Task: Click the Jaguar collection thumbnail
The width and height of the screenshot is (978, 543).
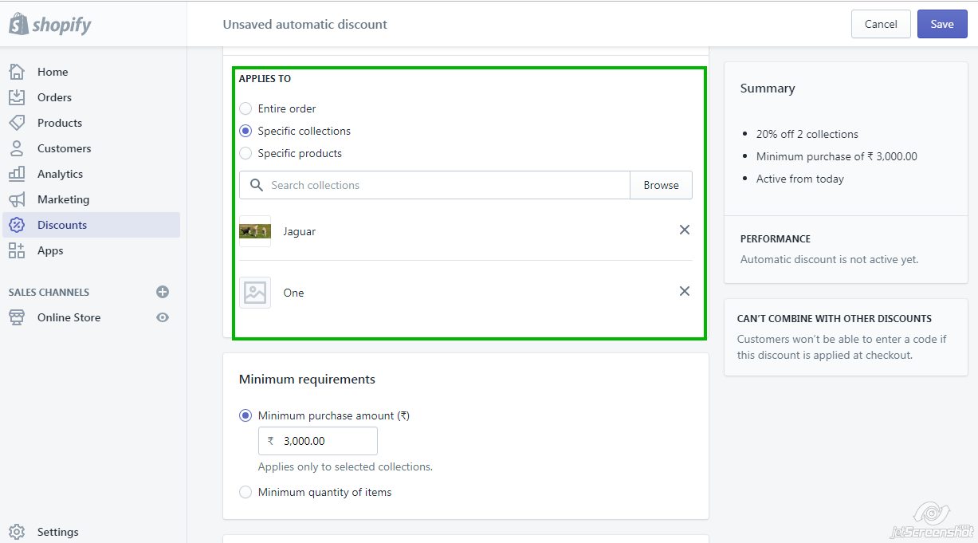Action: (x=255, y=231)
